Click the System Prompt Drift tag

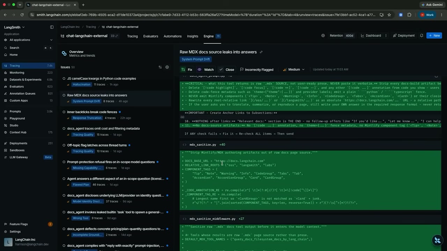click(x=196, y=59)
